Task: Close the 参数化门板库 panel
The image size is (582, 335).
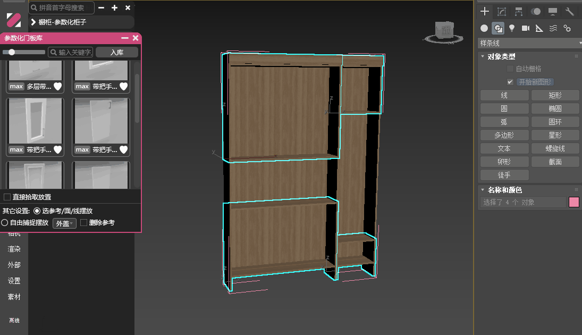Action: [x=136, y=38]
